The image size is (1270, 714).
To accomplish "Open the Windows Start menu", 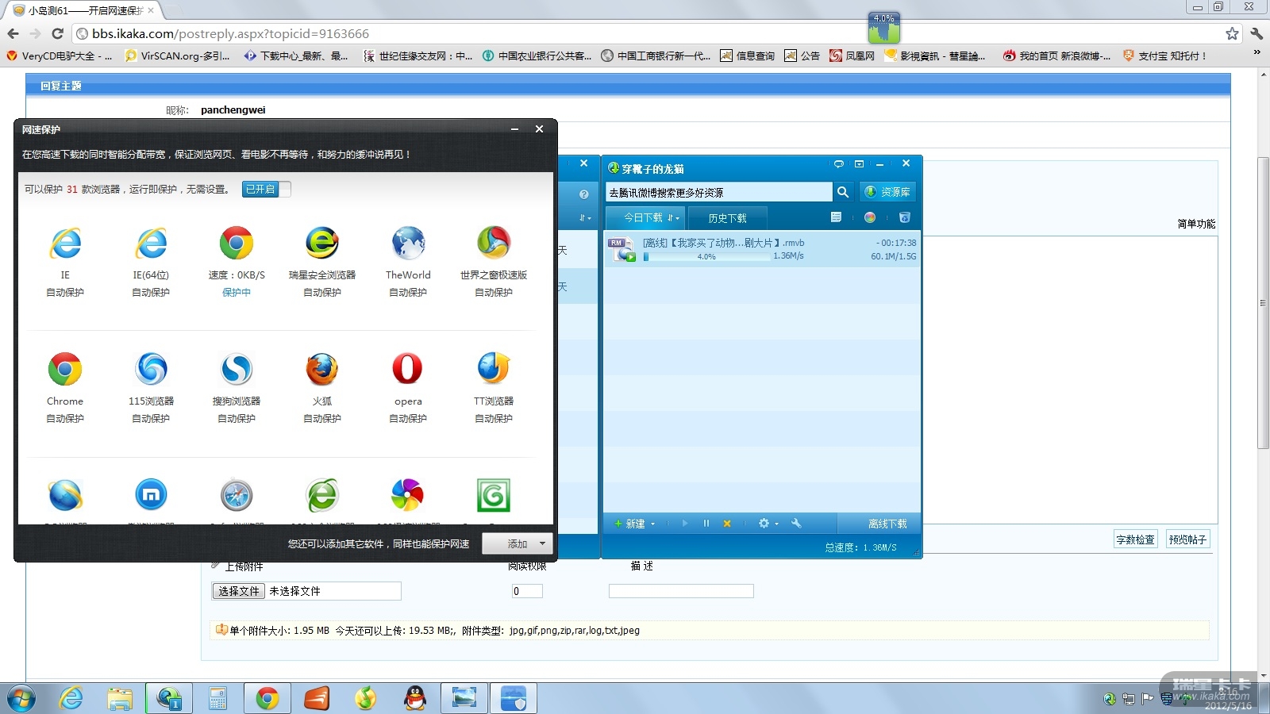I will click(x=21, y=698).
